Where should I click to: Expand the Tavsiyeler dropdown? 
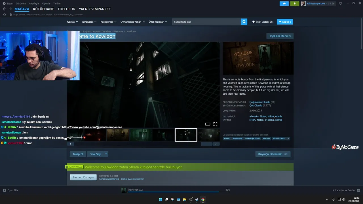(89, 22)
